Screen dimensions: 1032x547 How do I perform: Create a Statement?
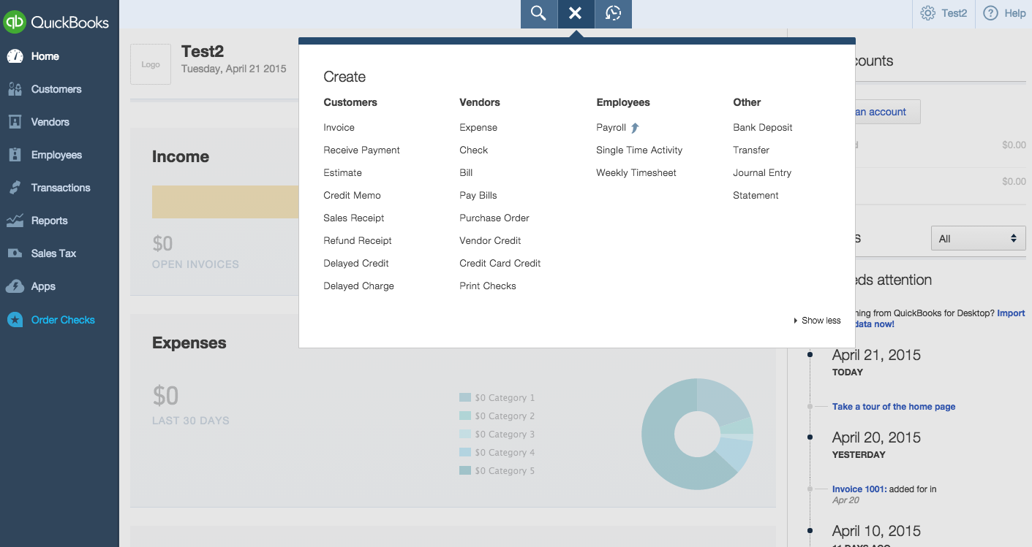click(x=756, y=195)
